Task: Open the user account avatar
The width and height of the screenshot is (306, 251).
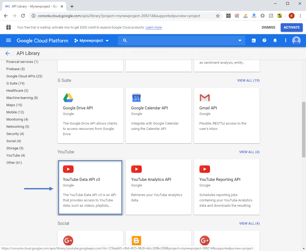Action: pos(296,41)
